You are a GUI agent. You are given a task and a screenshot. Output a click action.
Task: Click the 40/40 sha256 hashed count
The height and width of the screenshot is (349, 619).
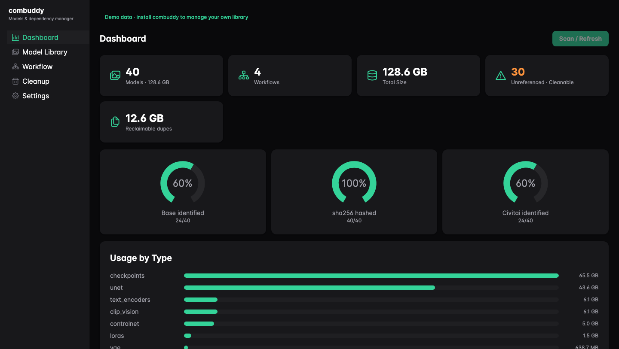(x=354, y=221)
